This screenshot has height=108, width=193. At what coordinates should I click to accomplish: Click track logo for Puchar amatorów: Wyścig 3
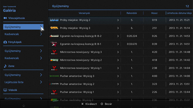(x=54, y=76)
